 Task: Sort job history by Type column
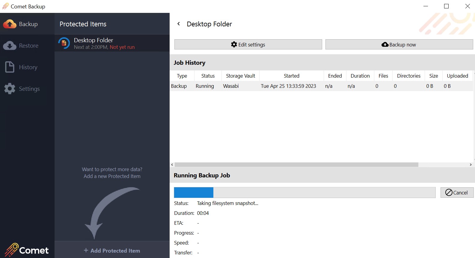click(x=182, y=76)
